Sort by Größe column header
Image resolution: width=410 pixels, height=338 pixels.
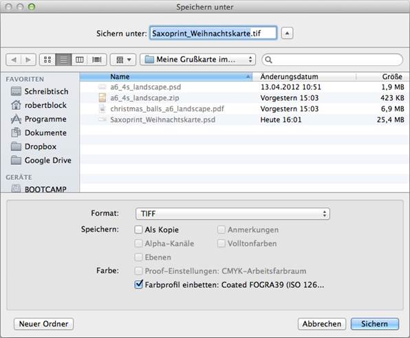pos(382,77)
